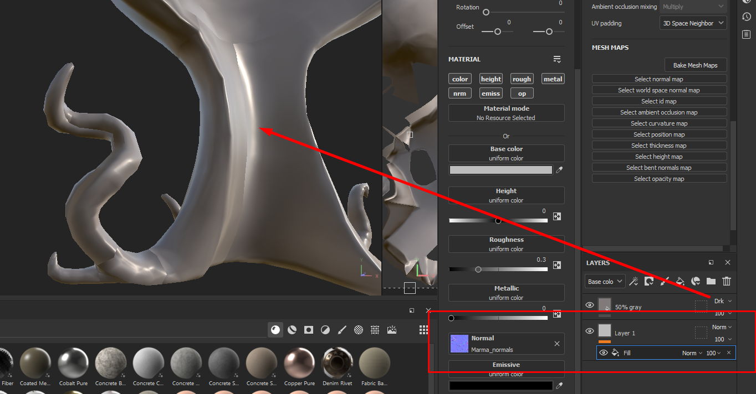
Task: Click Select normal map
Action: 659,79
